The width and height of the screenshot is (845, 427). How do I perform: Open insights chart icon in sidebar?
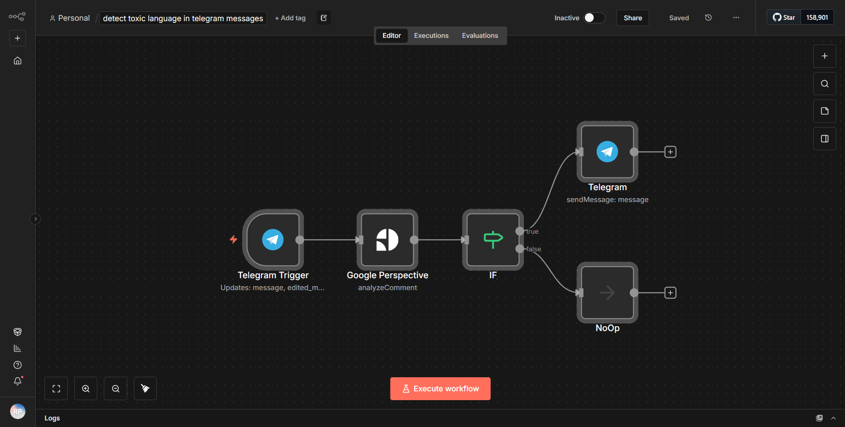pyautogui.click(x=18, y=348)
